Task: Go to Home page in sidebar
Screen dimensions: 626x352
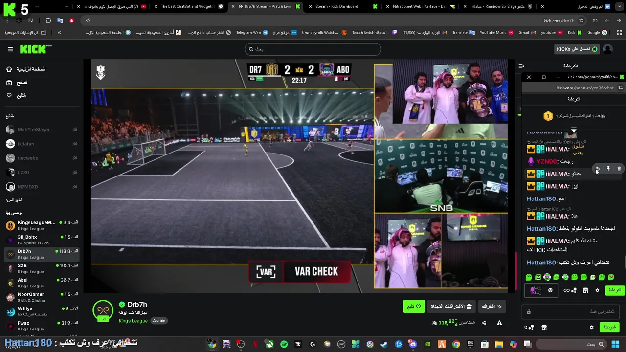Action: pyautogui.click(x=25, y=69)
